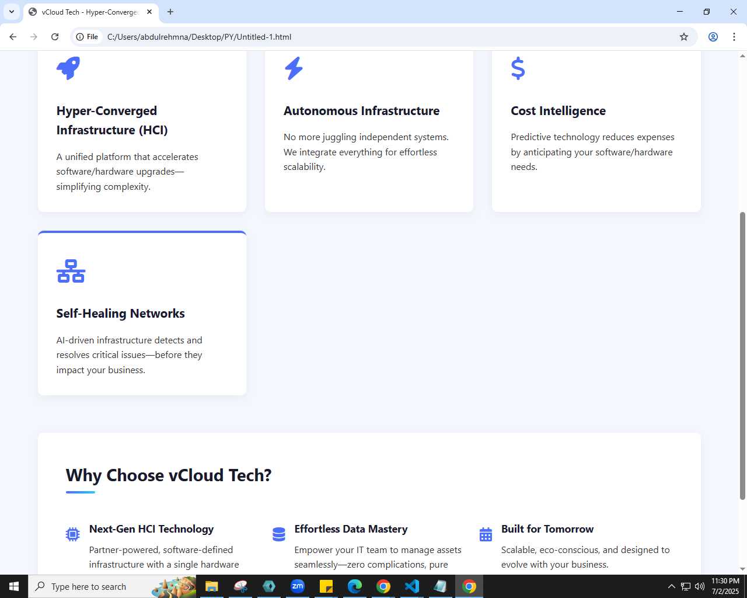The image size is (747, 598).
Task: Click the network icon above Self-Healing Networks
Action: click(71, 271)
